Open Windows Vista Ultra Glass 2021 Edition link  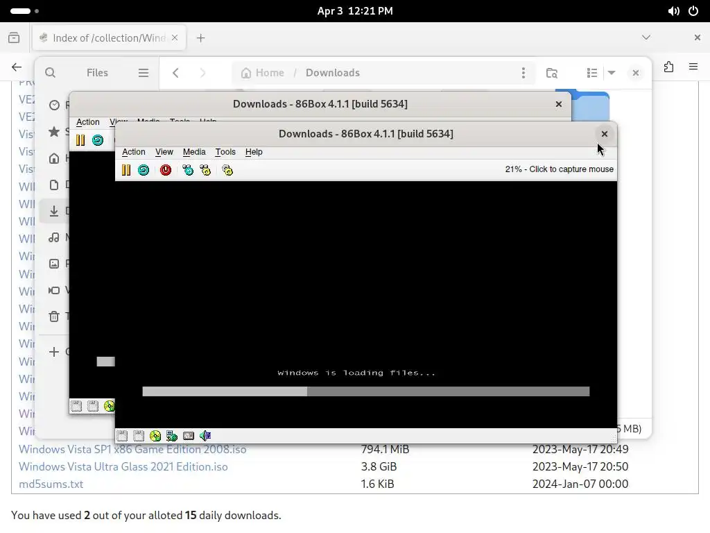[123, 467]
